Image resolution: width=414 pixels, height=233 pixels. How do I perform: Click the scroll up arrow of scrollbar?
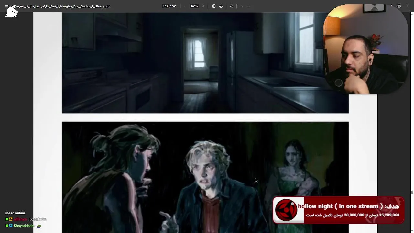coord(412,14)
